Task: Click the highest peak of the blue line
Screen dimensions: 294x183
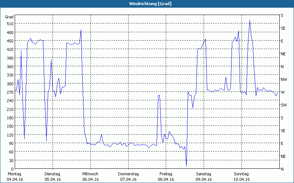Action: point(250,20)
